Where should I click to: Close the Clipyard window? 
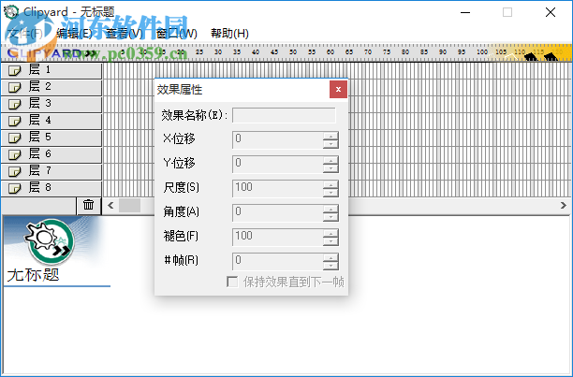click(551, 12)
